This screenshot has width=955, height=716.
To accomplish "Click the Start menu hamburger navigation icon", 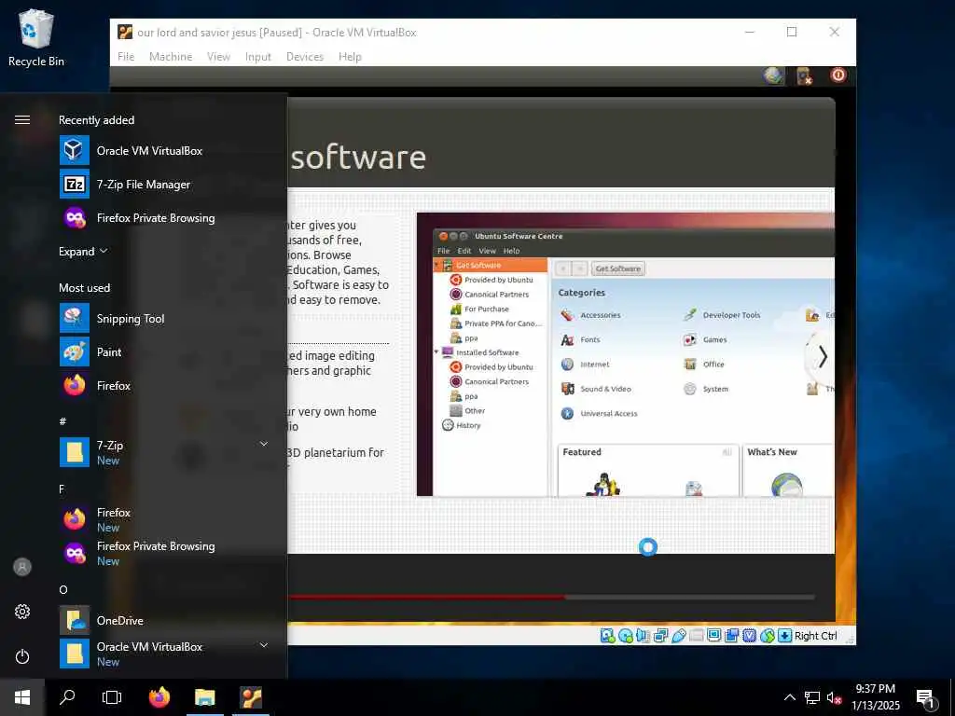I will (22, 120).
